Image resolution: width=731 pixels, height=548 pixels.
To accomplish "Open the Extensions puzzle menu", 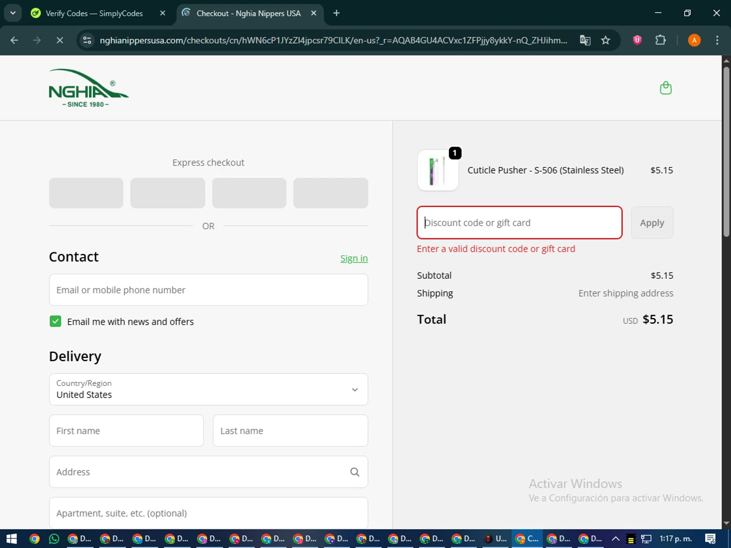I will click(660, 40).
